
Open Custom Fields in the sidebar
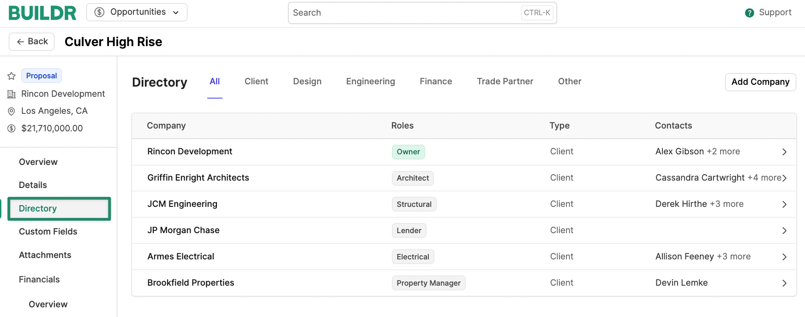point(48,232)
